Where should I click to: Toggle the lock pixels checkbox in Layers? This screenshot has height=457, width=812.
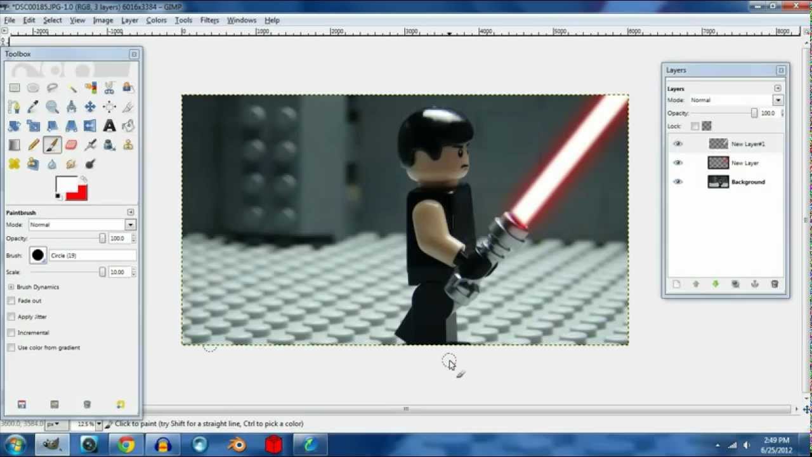coord(695,126)
